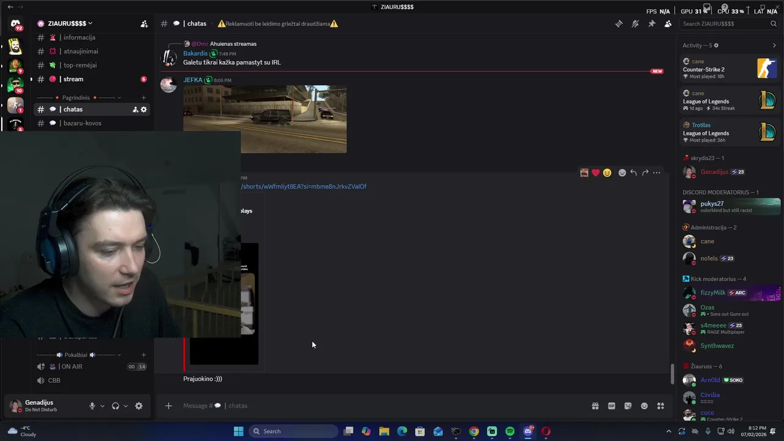Image resolution: width=784 pixels, height=441 pixels.
Task: Click Windows Start button
Action: [238, 431]
